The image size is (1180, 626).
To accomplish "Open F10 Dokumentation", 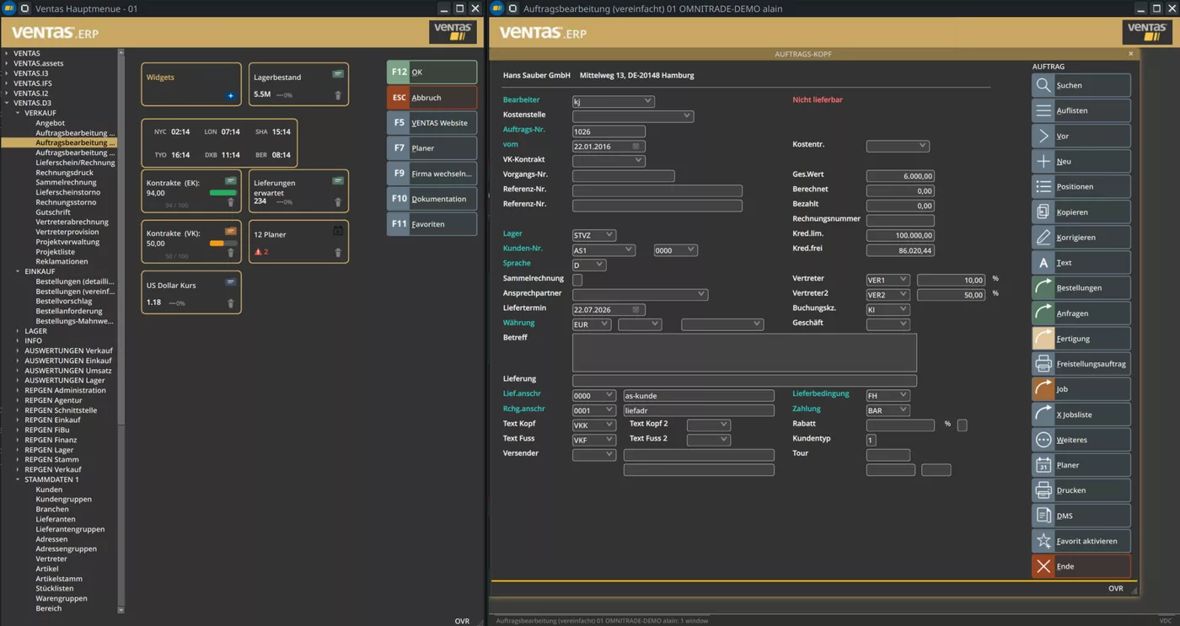I will [432, 199].
